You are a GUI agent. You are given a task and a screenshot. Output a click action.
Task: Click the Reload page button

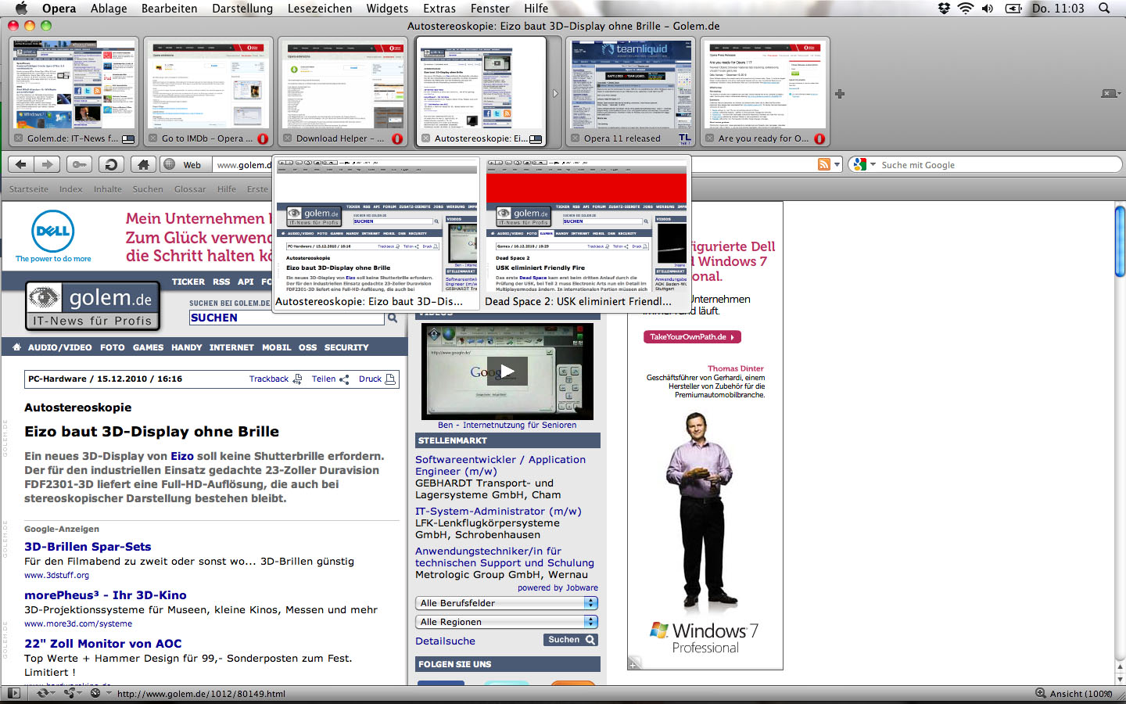coord(111,164)
